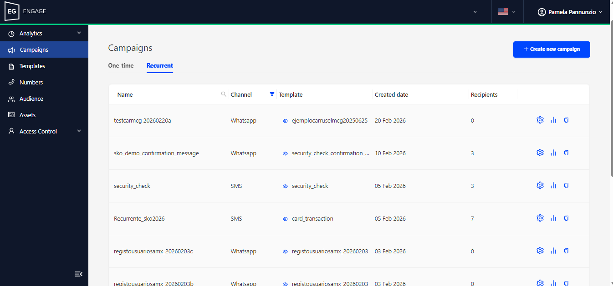Preview security_check template via eye icon
The width and height of the screenshot is (613, 286).
(x=285, y=186)
